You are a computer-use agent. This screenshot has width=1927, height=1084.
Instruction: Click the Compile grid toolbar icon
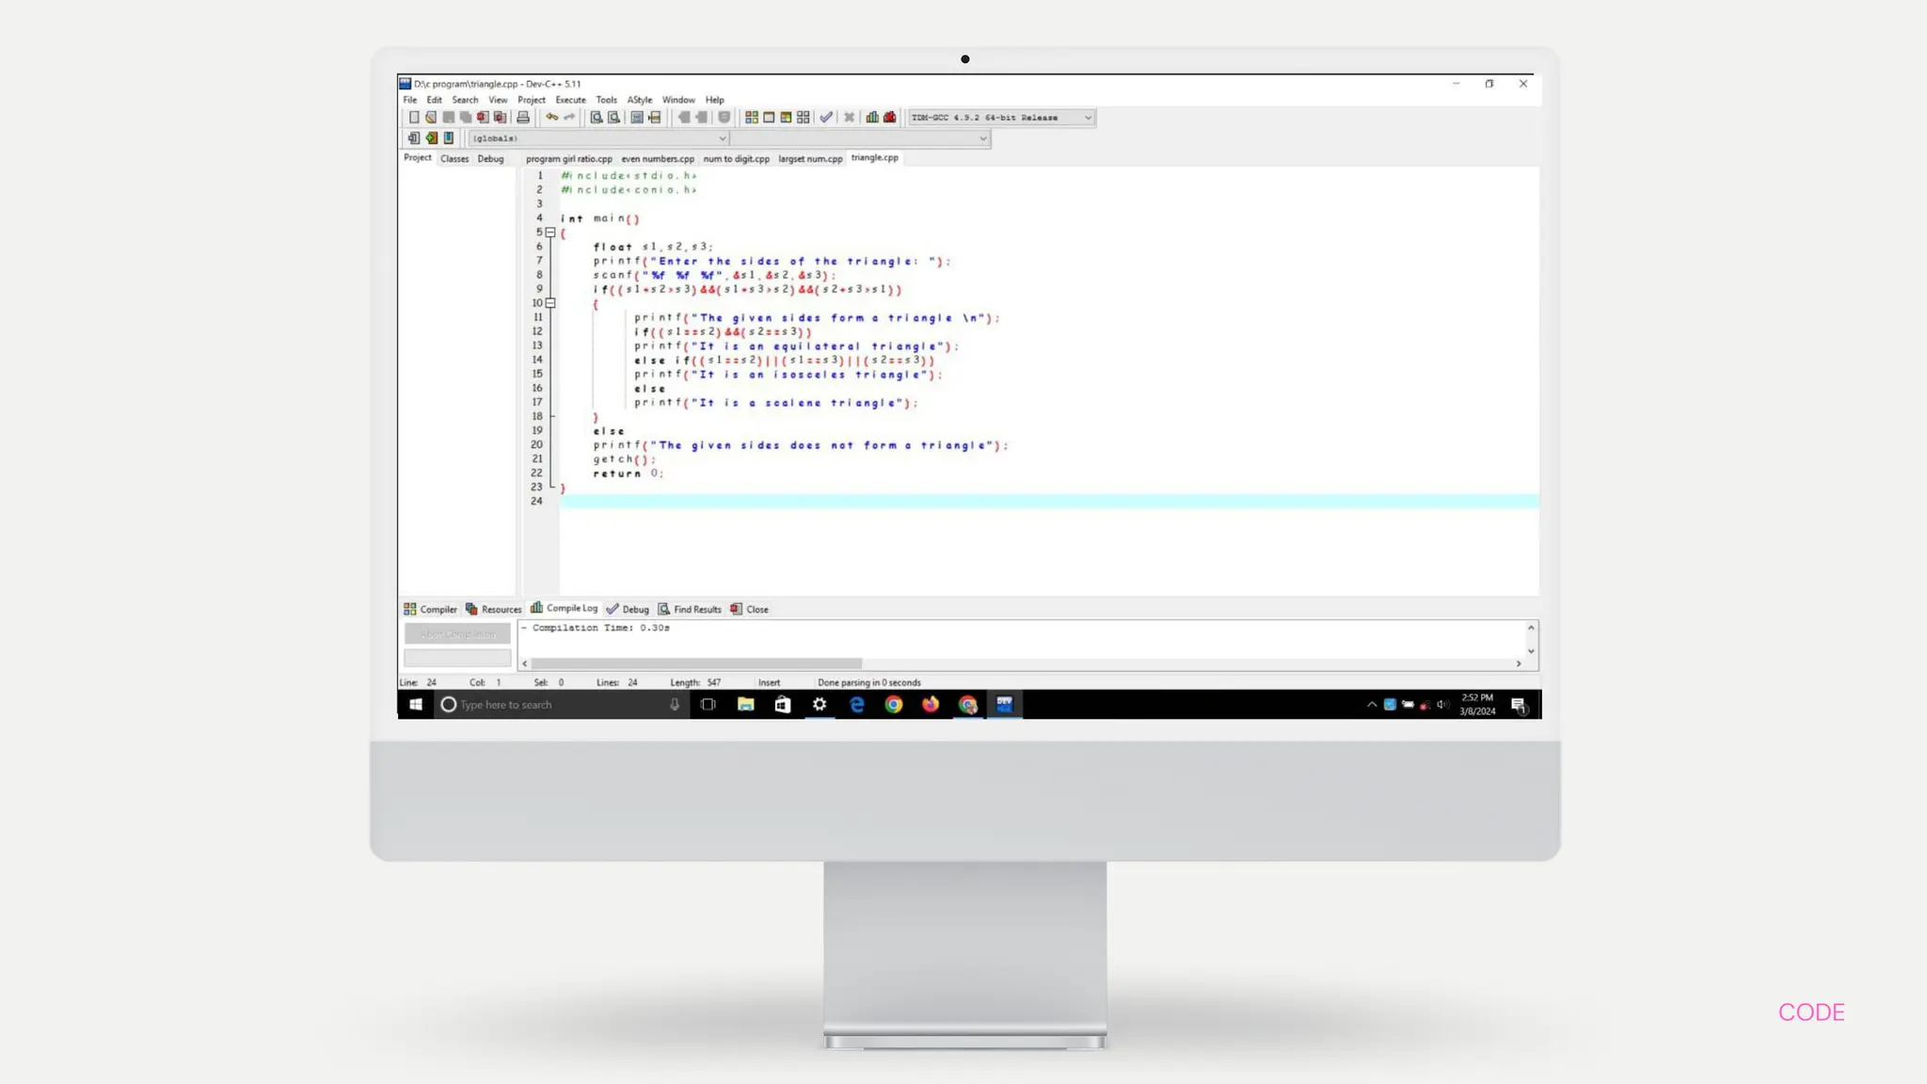coord(752,118)
